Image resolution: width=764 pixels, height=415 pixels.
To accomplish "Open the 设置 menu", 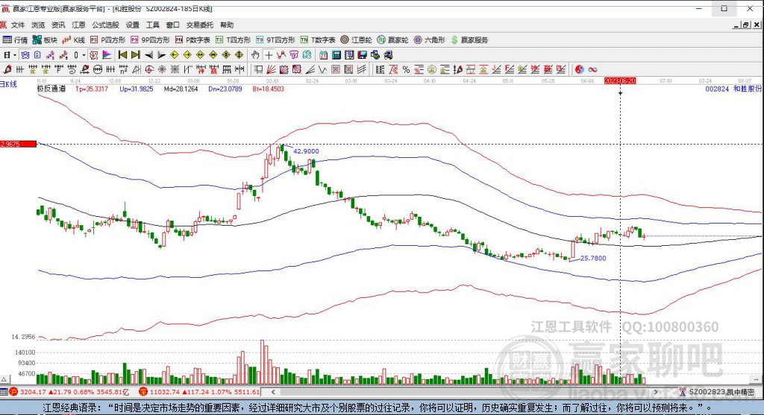I will 133,25.
